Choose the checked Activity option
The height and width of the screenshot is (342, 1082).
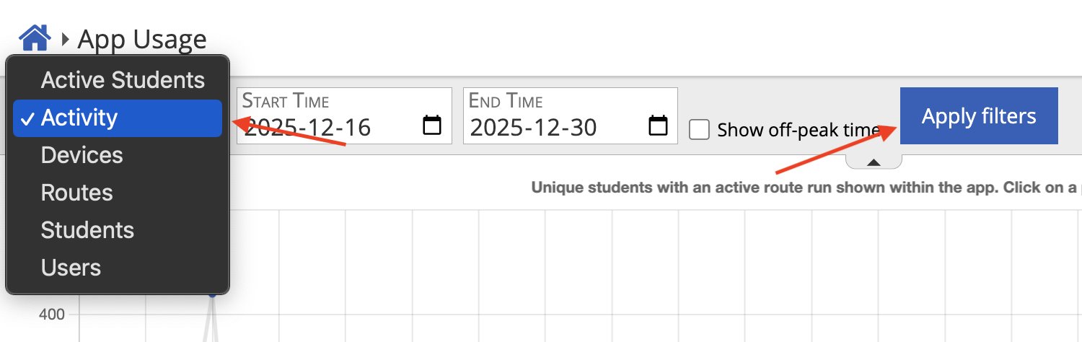tap(117, 118)
